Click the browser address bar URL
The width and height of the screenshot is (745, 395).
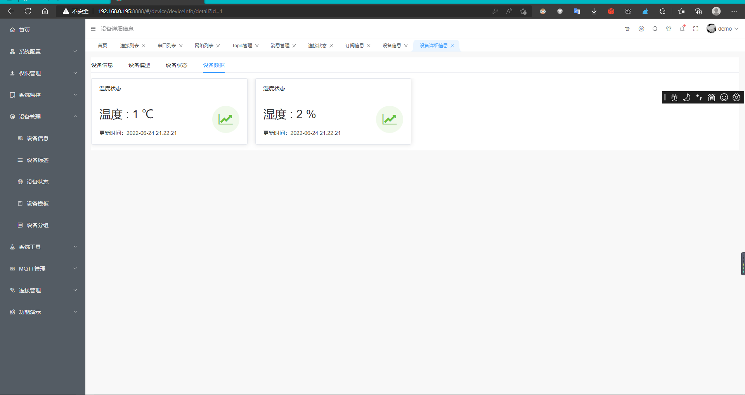coord(160,11)
